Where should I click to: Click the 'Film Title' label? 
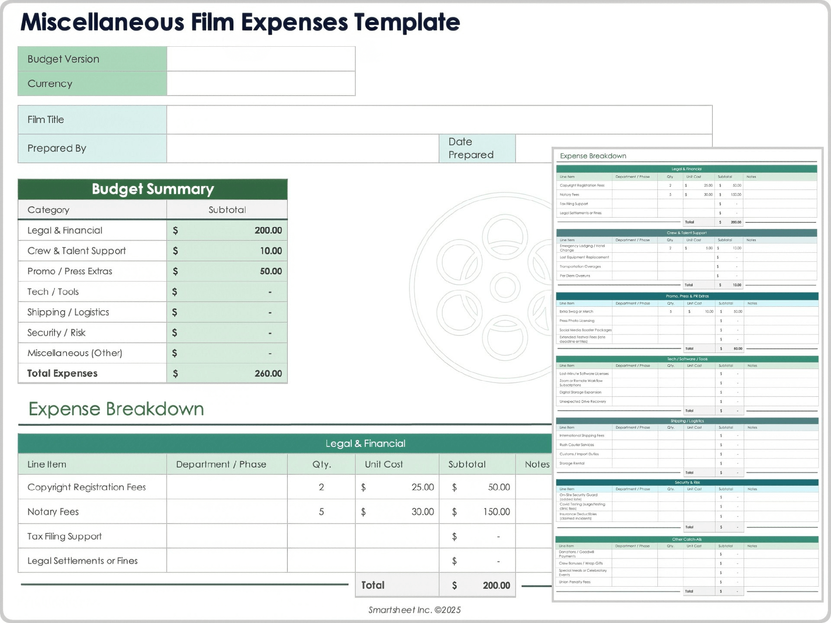point(45,120)
